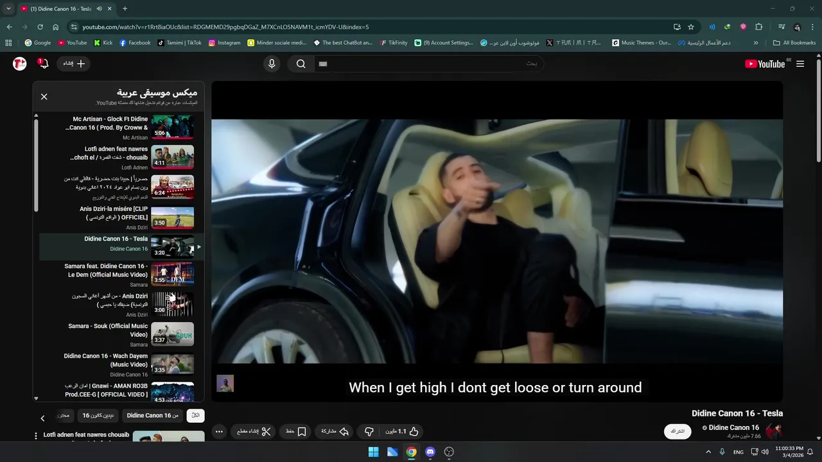This screenshot has height=462, width=822.
Task: Open the Didine Canon 16 channel name link
Action: click(733, 427)
